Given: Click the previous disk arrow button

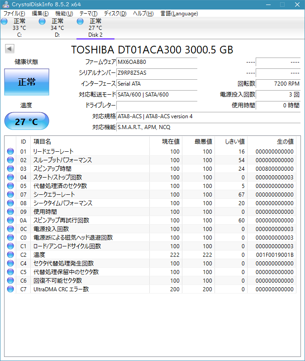Looking at the screenshot, I should 10,48.
